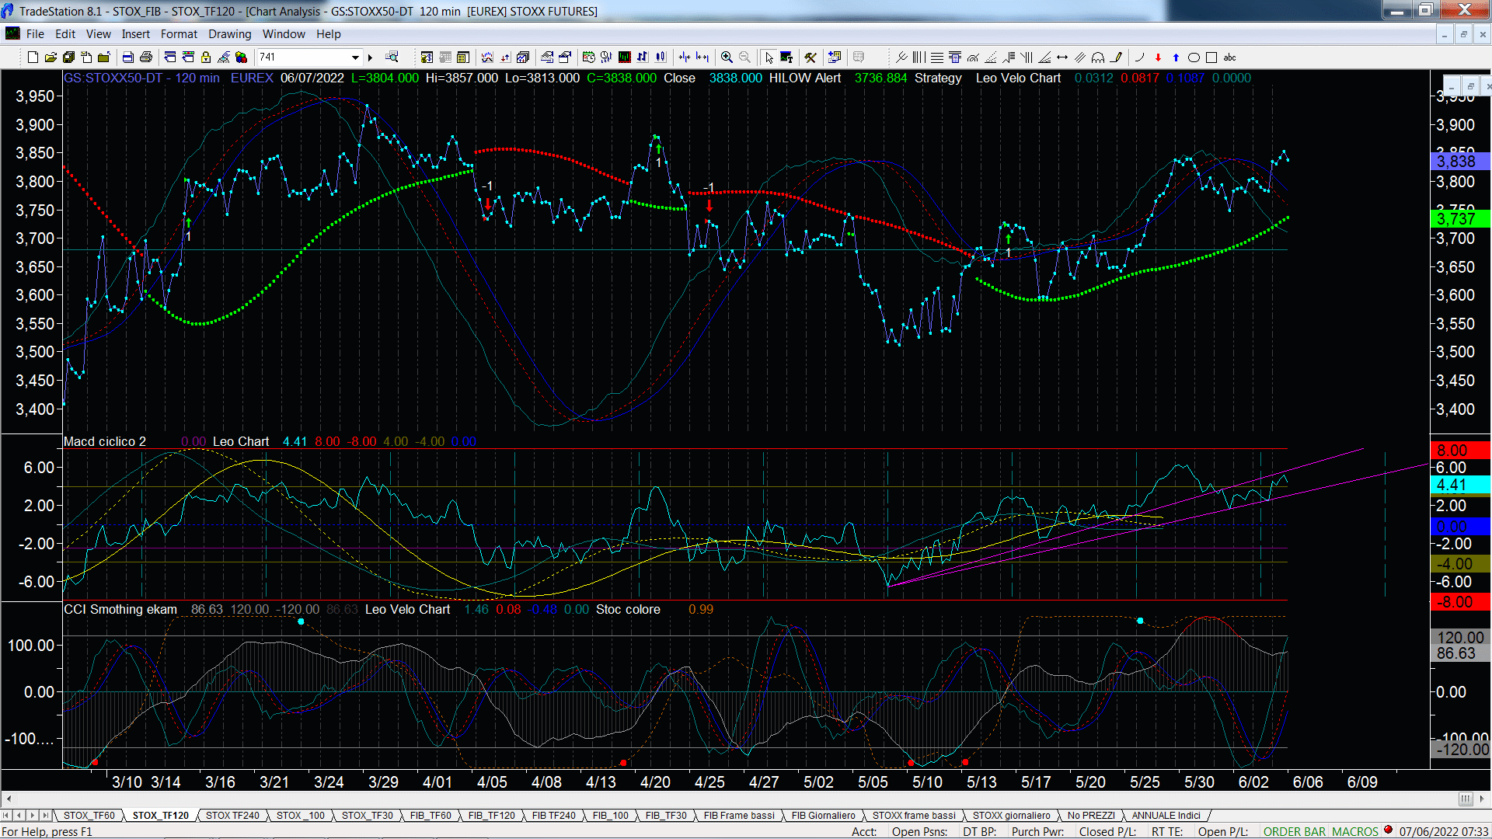Click the New document icon
The height and width of the screenshot is (839, 1492).
(33, 57)
